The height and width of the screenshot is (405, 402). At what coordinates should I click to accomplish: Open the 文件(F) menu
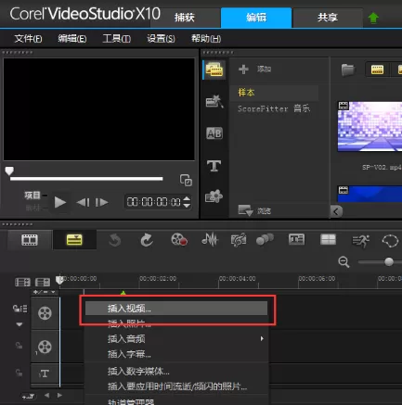pyautogui.click(x=28, y=39)
